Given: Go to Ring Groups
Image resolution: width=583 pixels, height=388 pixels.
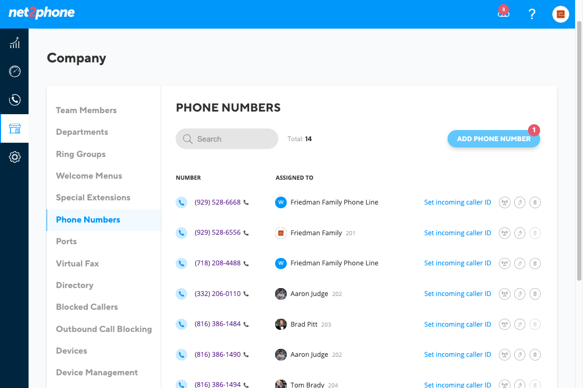Looking at the screenshot, I should click(x=81, y=154).
